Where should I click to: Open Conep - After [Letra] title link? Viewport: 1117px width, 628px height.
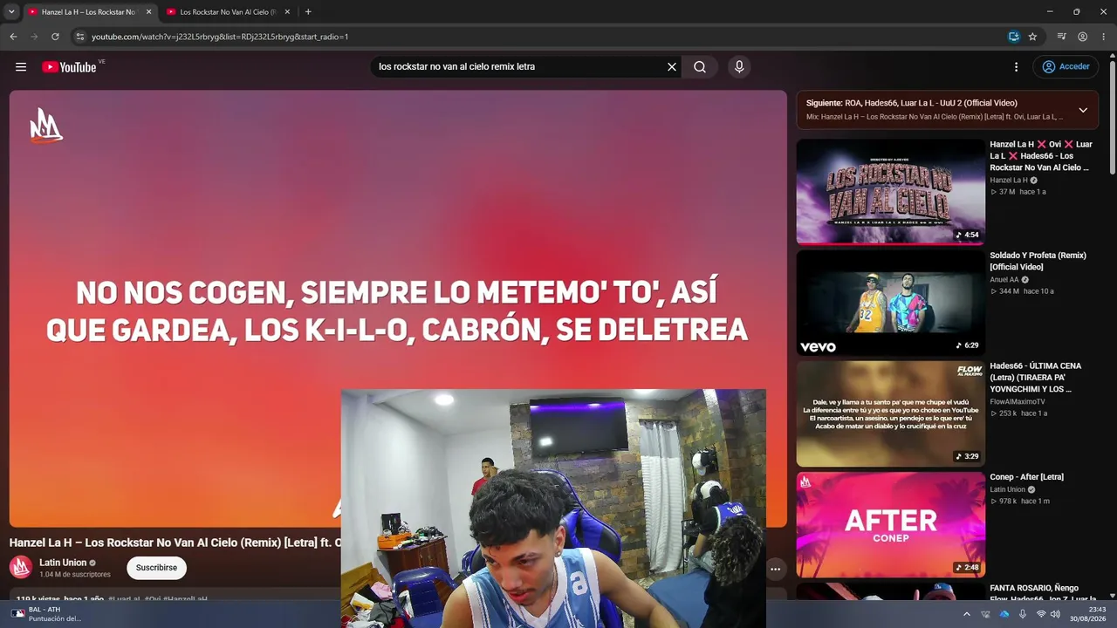pos(1026,477)
